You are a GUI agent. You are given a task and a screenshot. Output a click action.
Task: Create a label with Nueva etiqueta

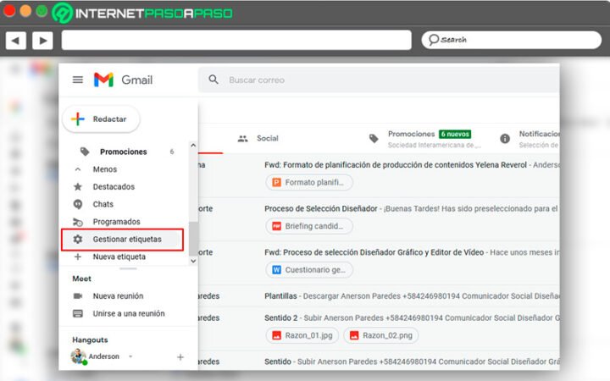point(119,257)
